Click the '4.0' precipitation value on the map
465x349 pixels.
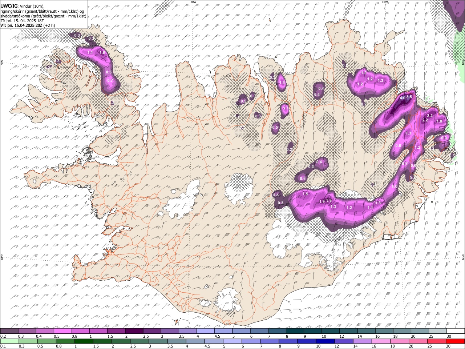(403, 98)
